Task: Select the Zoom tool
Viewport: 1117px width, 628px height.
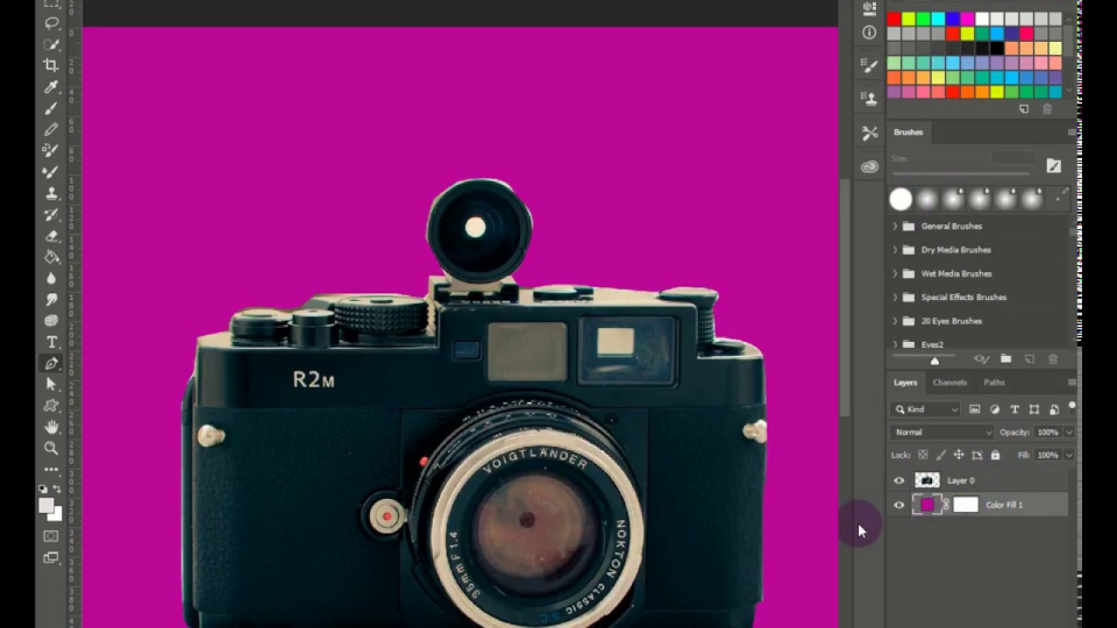Action: tap(51, 448)
